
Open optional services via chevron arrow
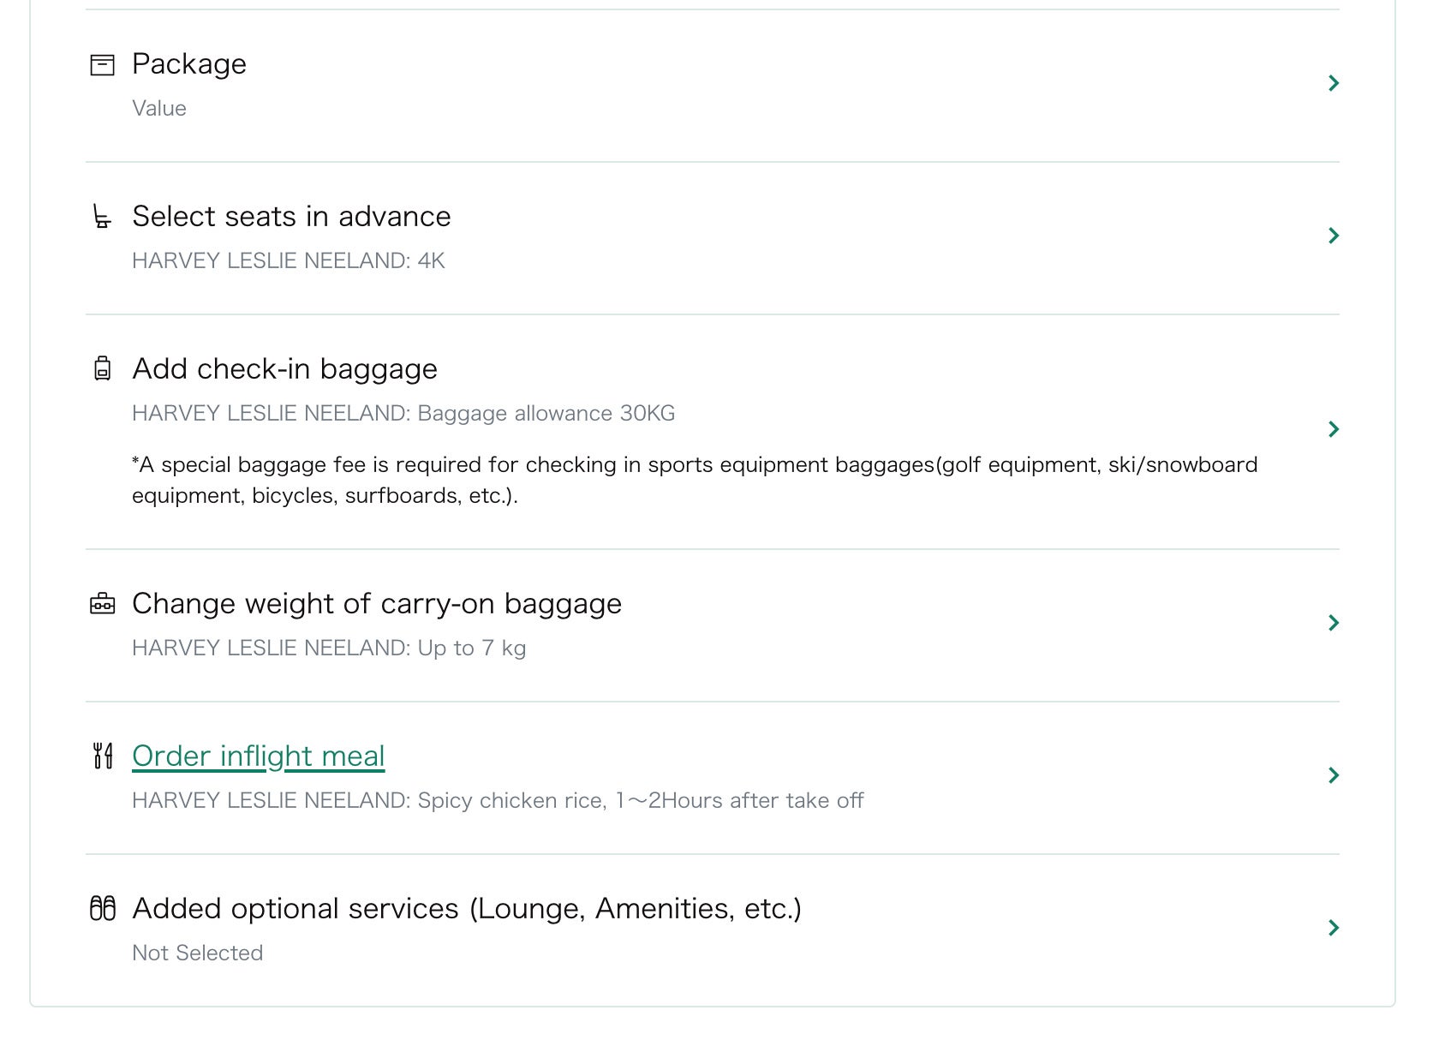1334,926
